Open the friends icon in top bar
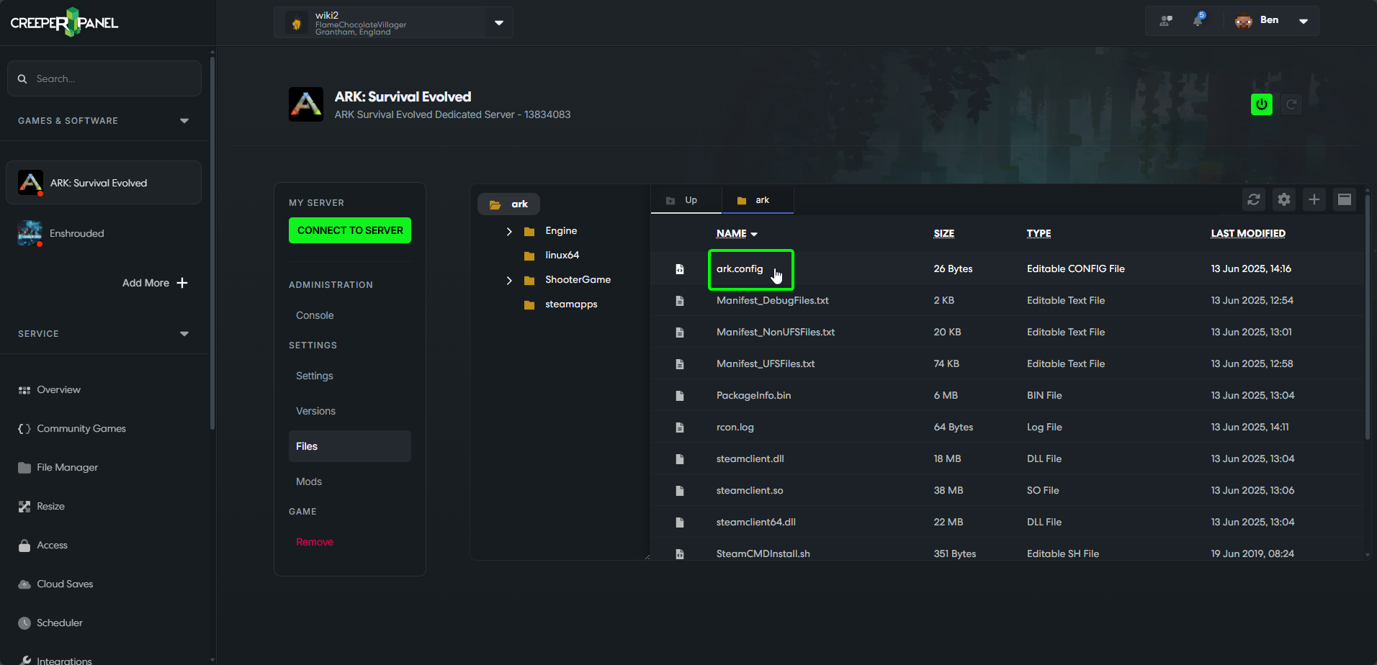Screen dimensions: 1377x665 (1166, 21)
